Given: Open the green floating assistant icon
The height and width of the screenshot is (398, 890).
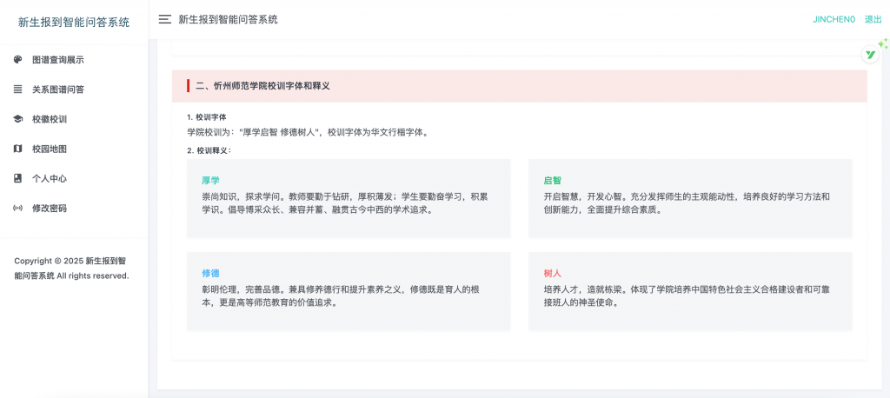Looking at the screenshot, I should point(870,55).
